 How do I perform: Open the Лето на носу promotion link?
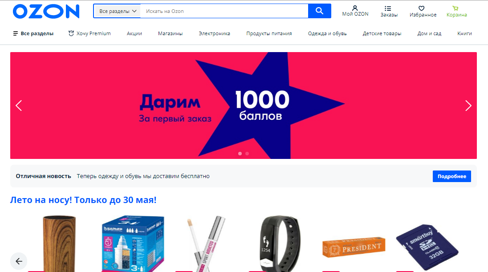[83, 200]
